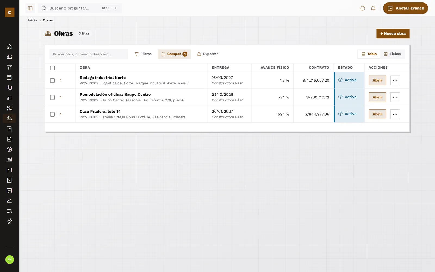Open the ticket icon in sidebar
435x272 pixels.
pos(9,57)
